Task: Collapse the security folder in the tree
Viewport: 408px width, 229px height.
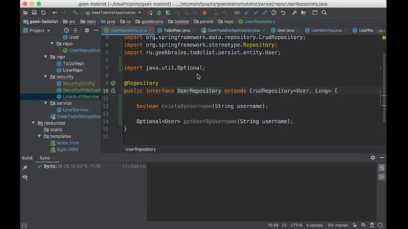Action: tap(45, 76)
